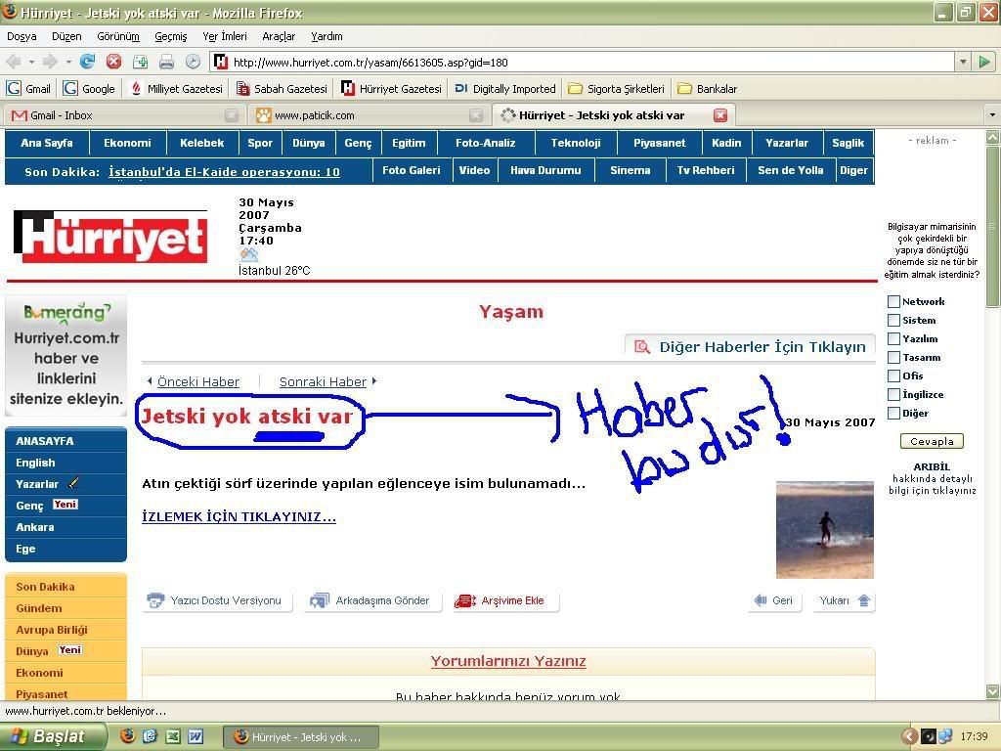Launch Word from the quick launch bar

(196, 736)
